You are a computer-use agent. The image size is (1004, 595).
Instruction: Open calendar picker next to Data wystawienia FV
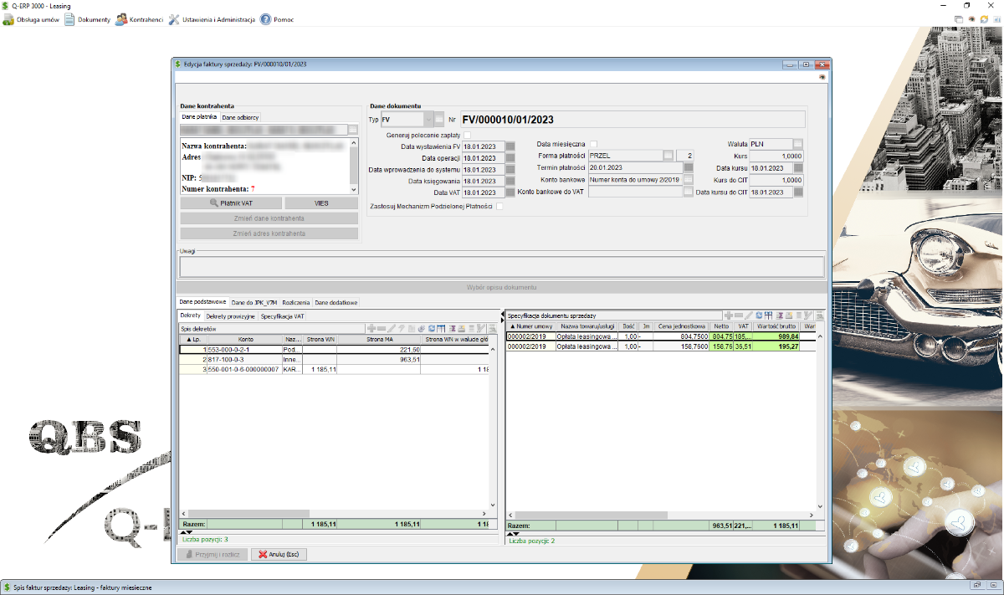click(x=510, y=146)
